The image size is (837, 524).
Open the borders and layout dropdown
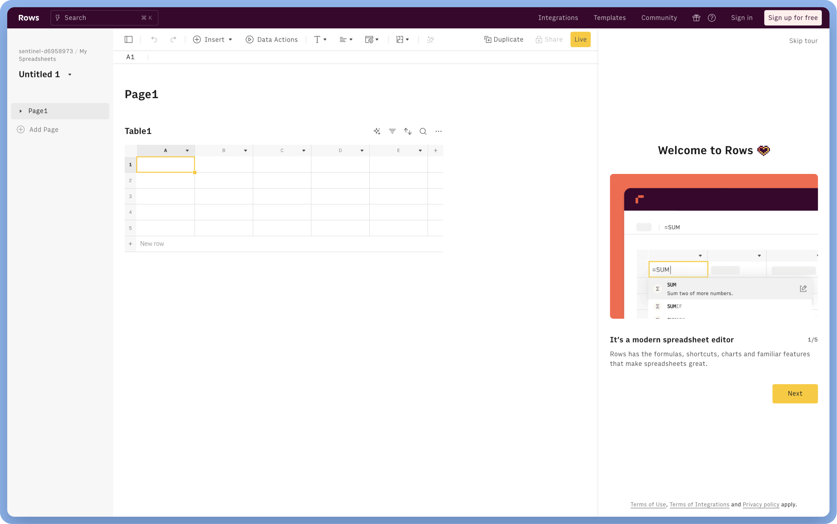pos(403,39)
